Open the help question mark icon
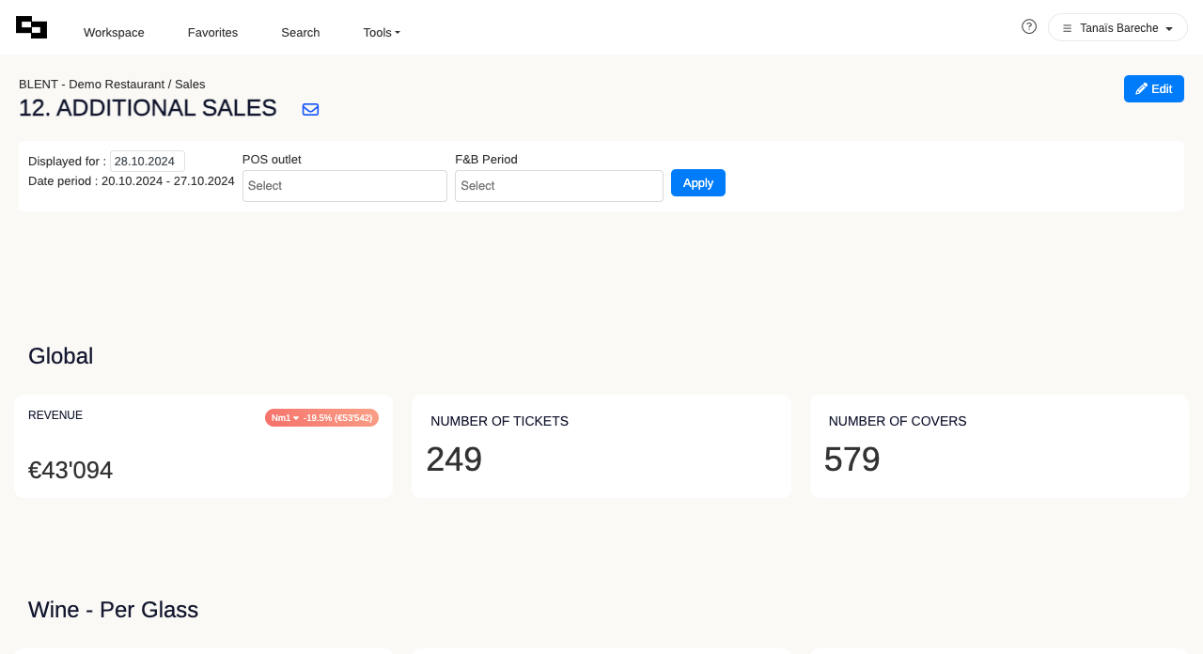Viewport: 1203px width, 654px height. click(x=1029, y=26)
